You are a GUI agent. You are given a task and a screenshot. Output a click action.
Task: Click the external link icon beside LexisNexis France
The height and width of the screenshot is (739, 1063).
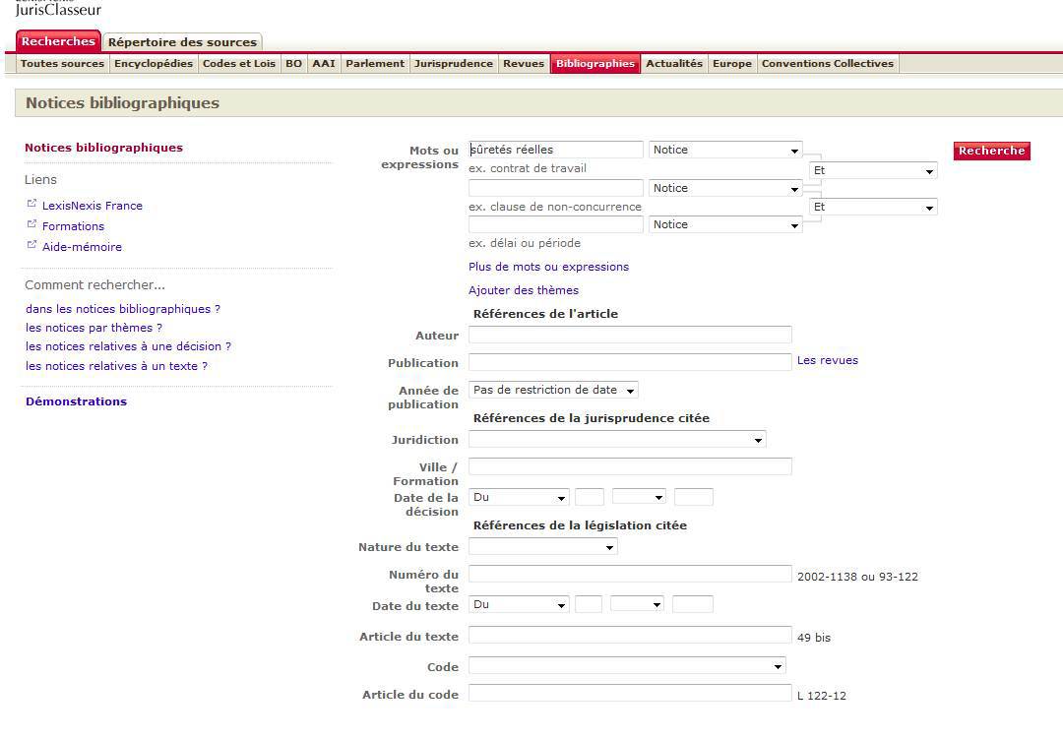pos(31,204)
